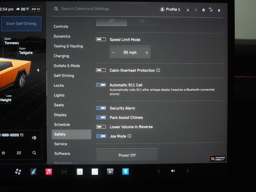Open Software settings section
This screenshot has height=192, width=256.
62,154
